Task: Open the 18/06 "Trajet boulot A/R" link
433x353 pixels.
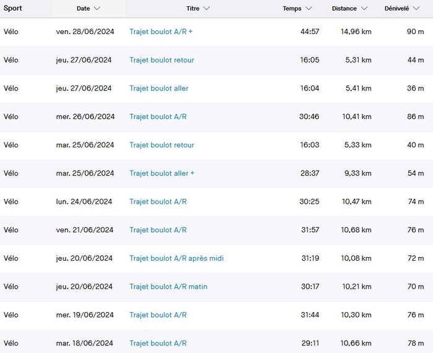Action: (x=158, y=343)
